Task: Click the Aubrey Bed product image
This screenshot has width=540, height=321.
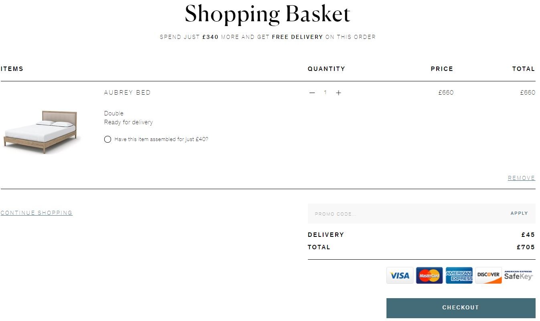Action: pyautogui.click(x=41, y=132)
